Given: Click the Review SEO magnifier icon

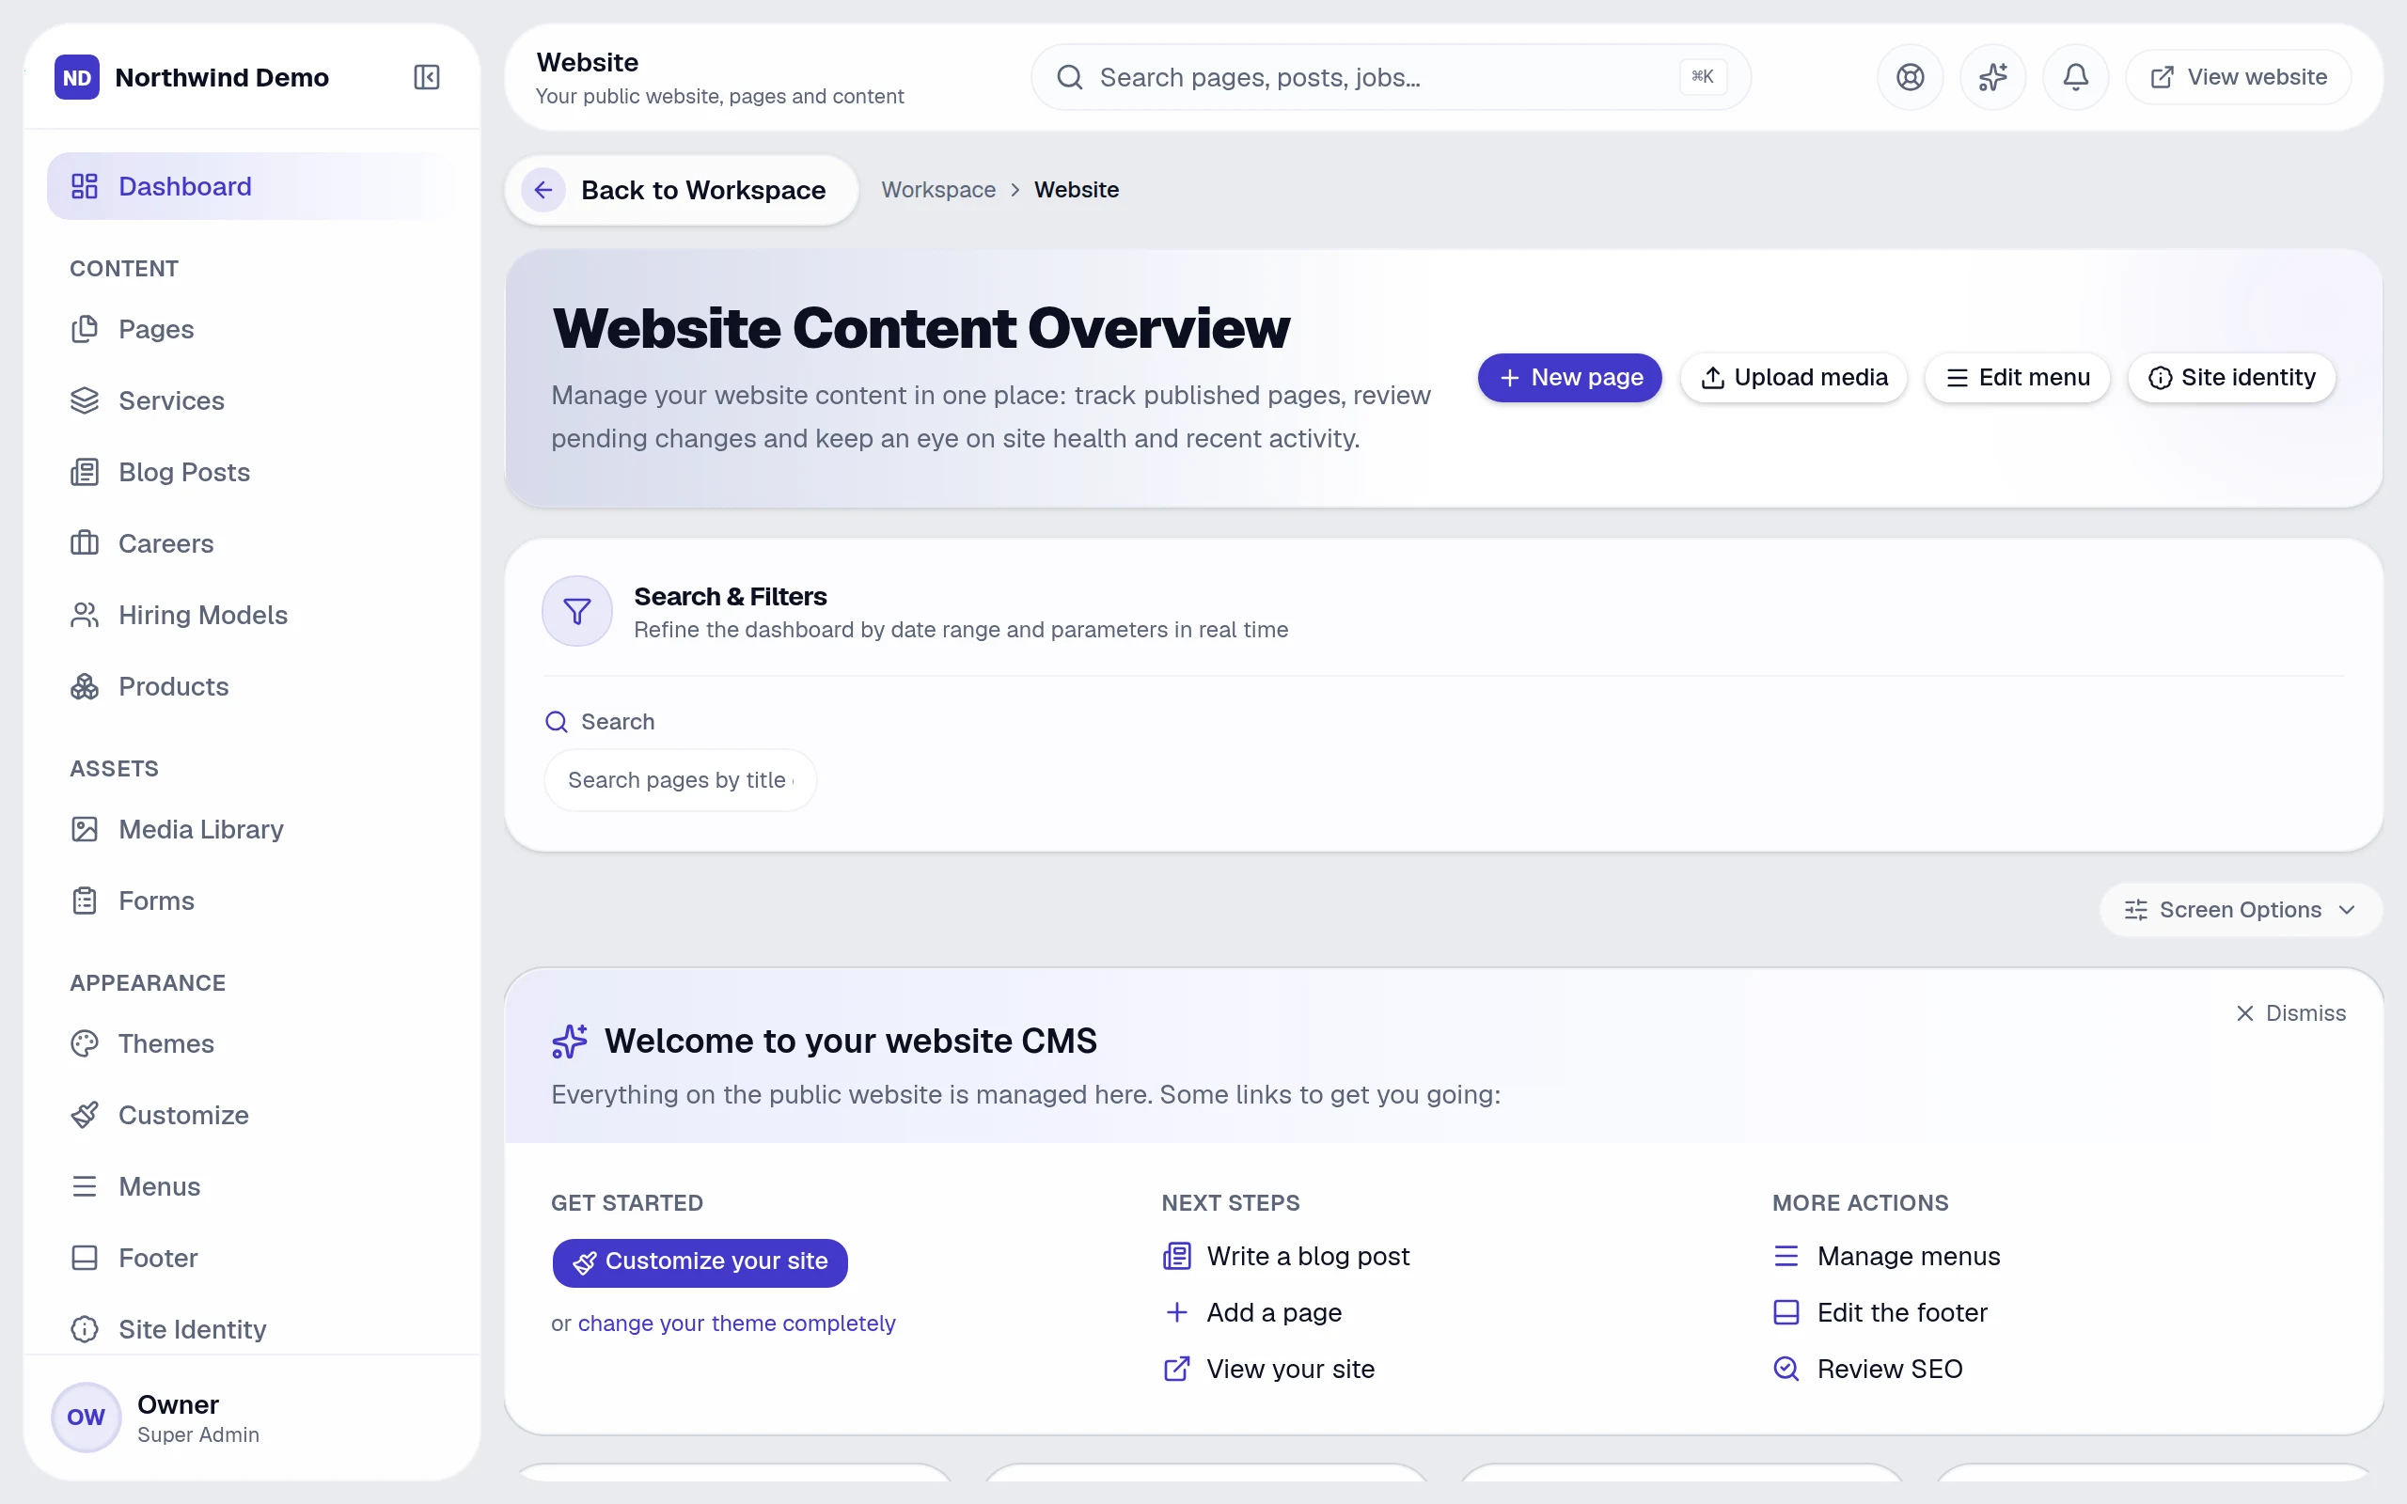Looking at the screenshot, I should 1786,1369.
